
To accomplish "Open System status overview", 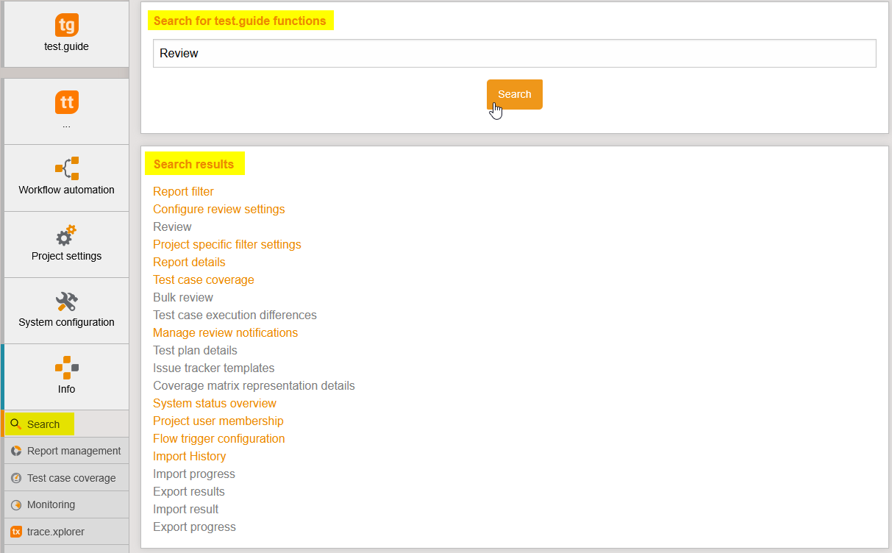I will click(214, 403).
